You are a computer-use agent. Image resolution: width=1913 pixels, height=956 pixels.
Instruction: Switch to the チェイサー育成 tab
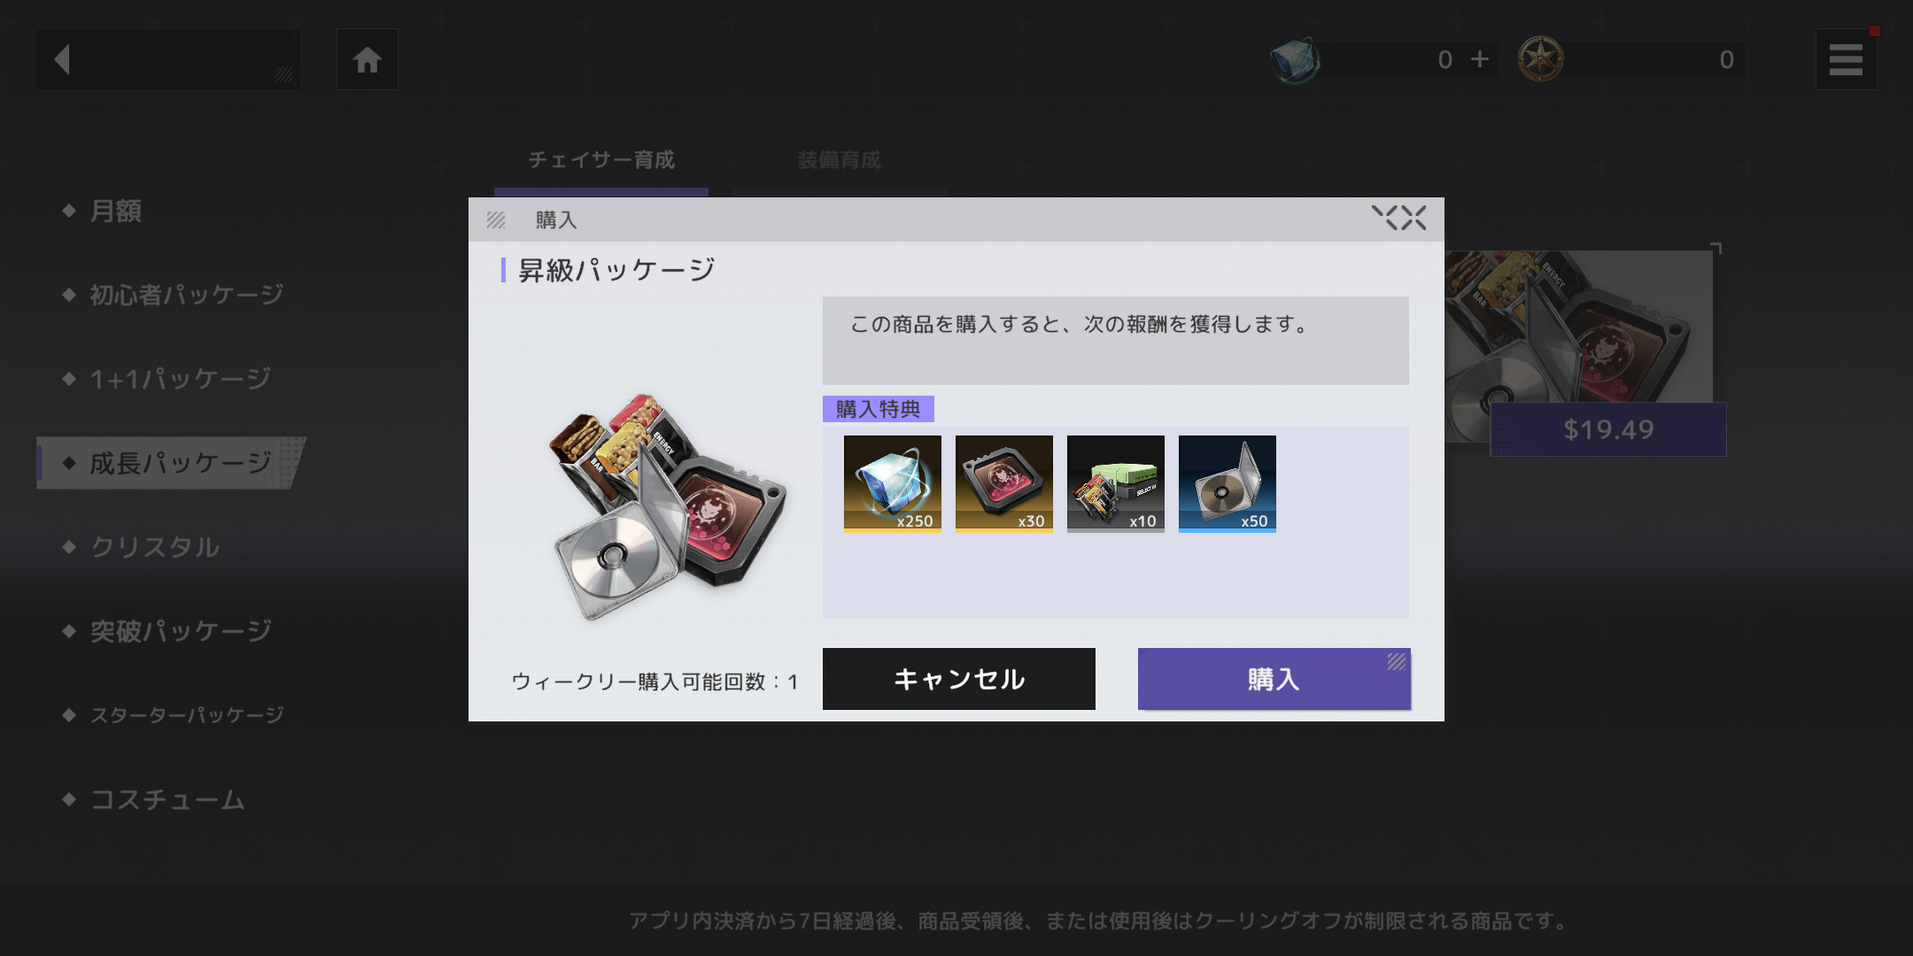tap(601, 161)
